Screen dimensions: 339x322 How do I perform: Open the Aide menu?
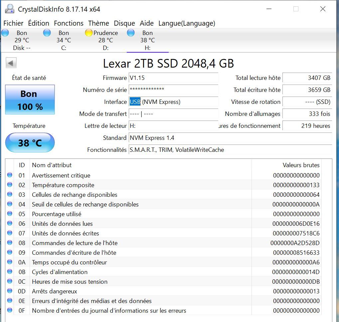tap(147, 23)
